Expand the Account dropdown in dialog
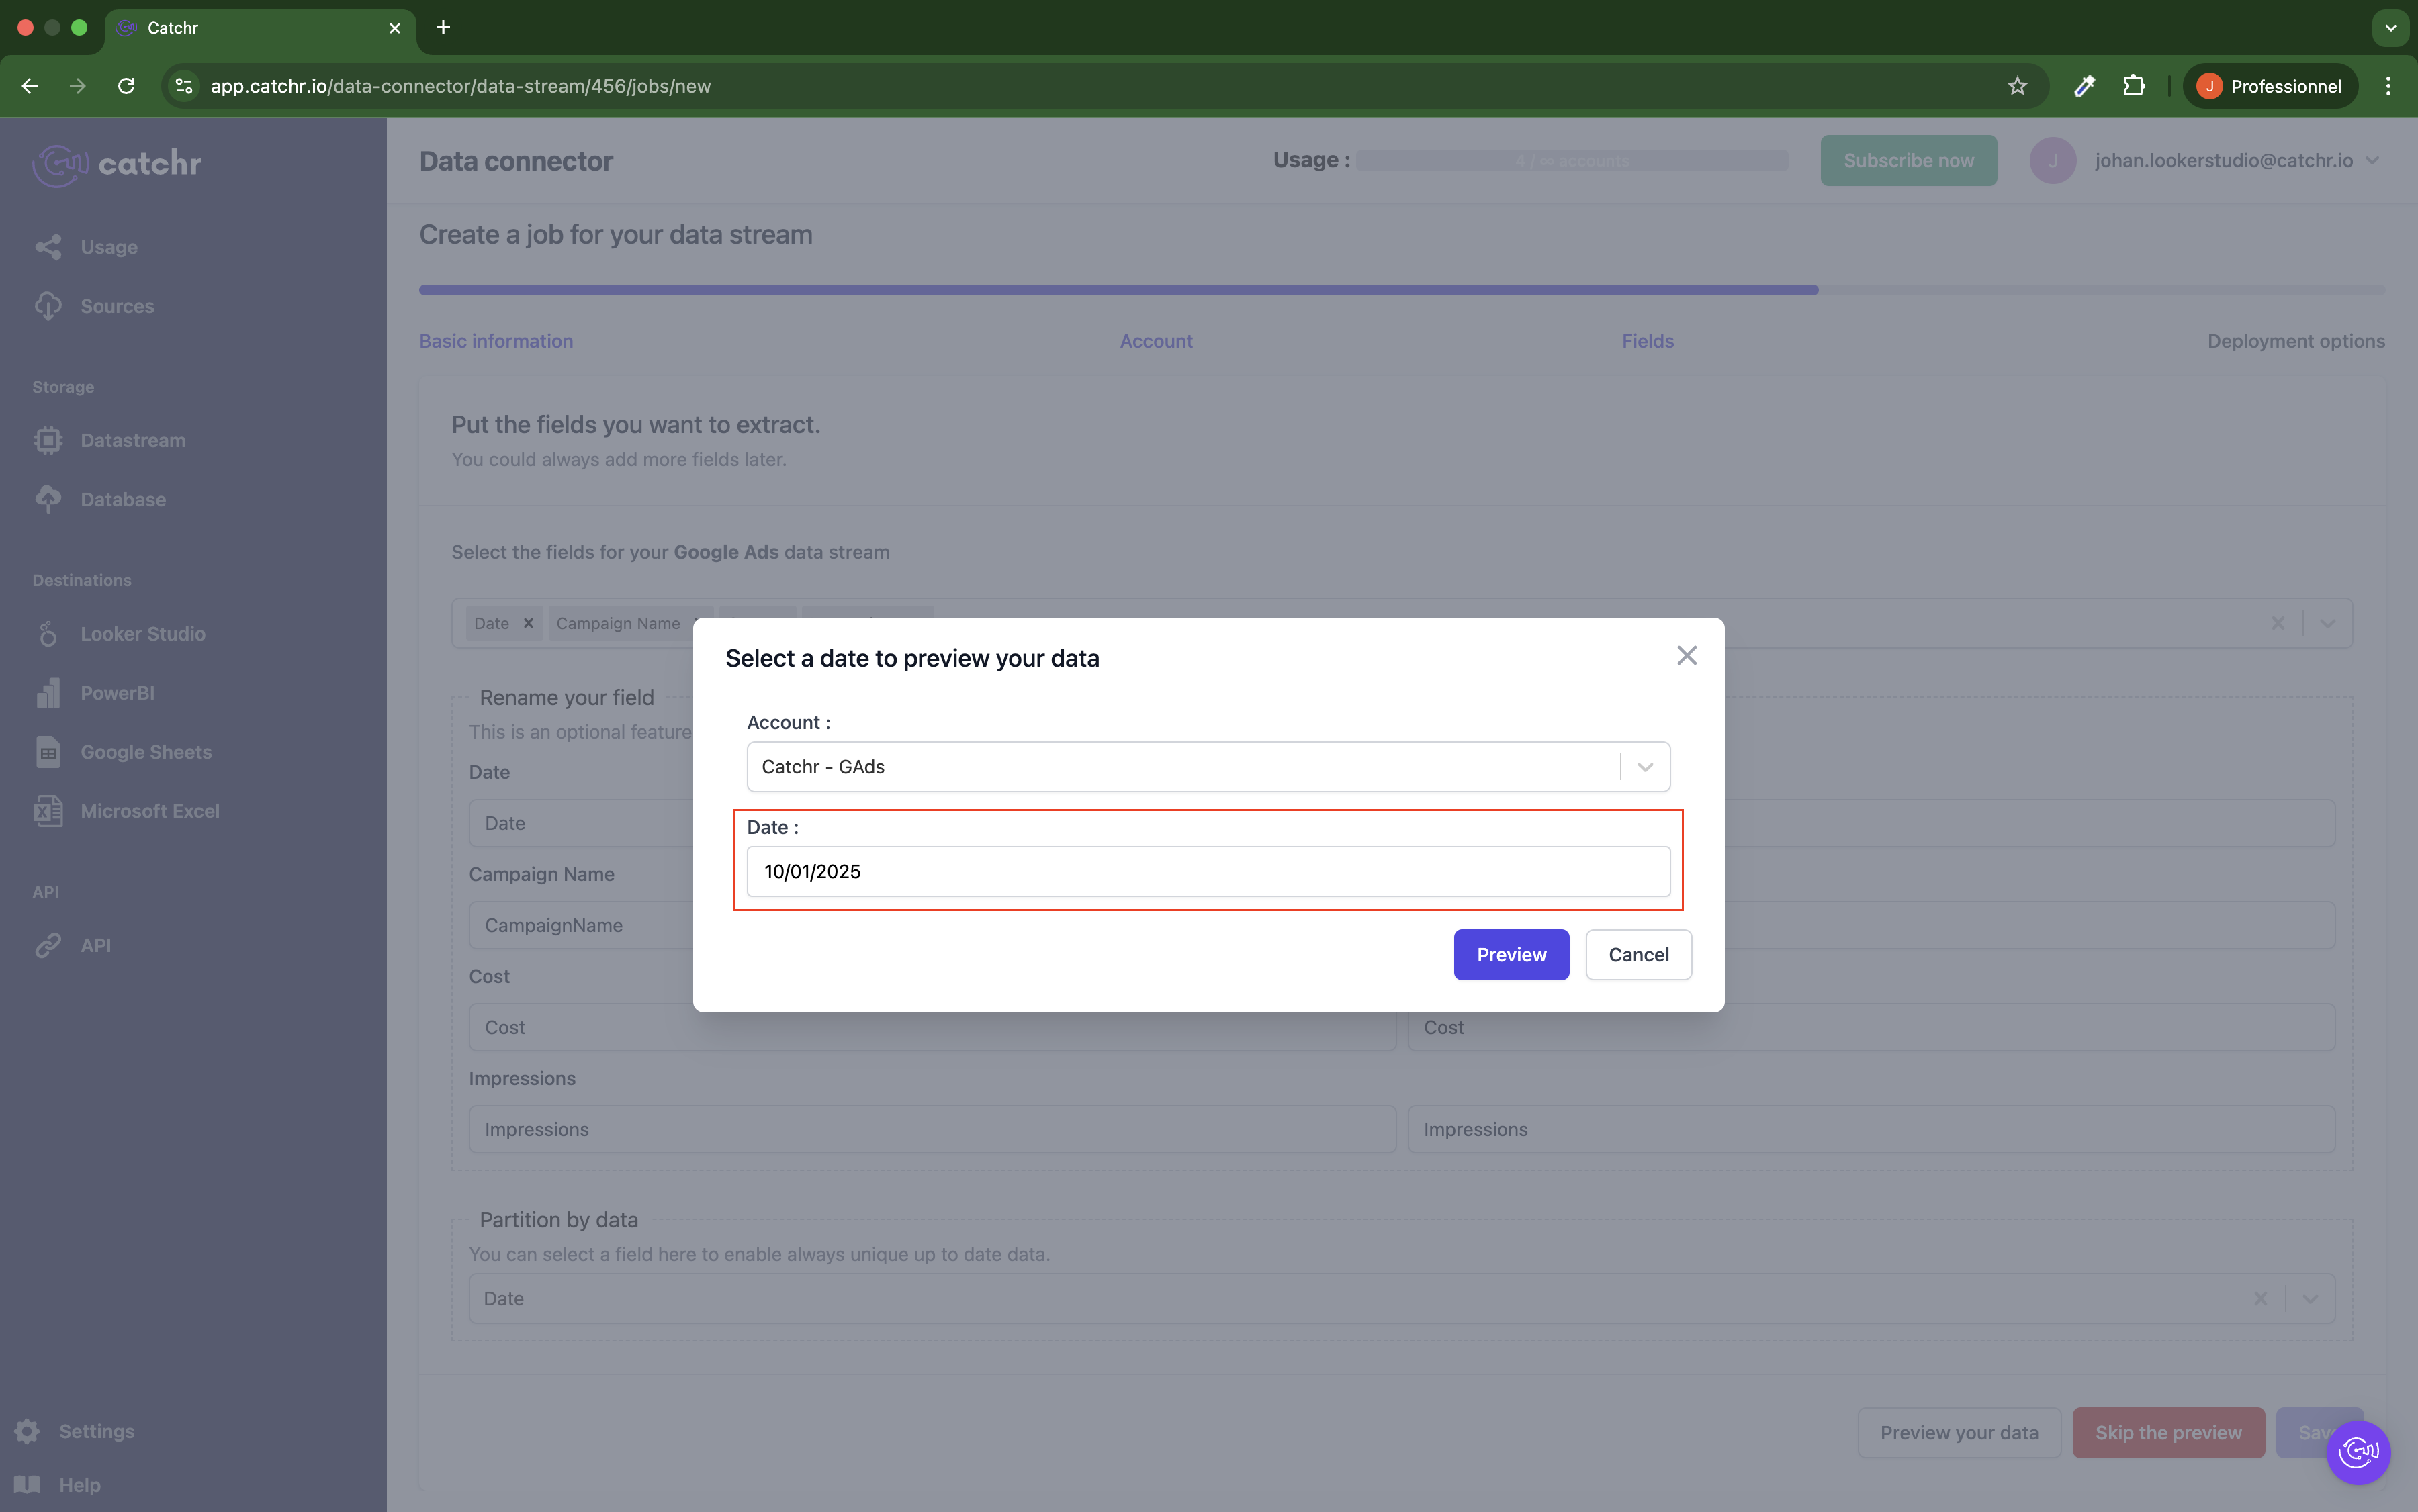Image resolution: width=2418 pixels, height=1512 pixels. click(x=1645, y=767)
